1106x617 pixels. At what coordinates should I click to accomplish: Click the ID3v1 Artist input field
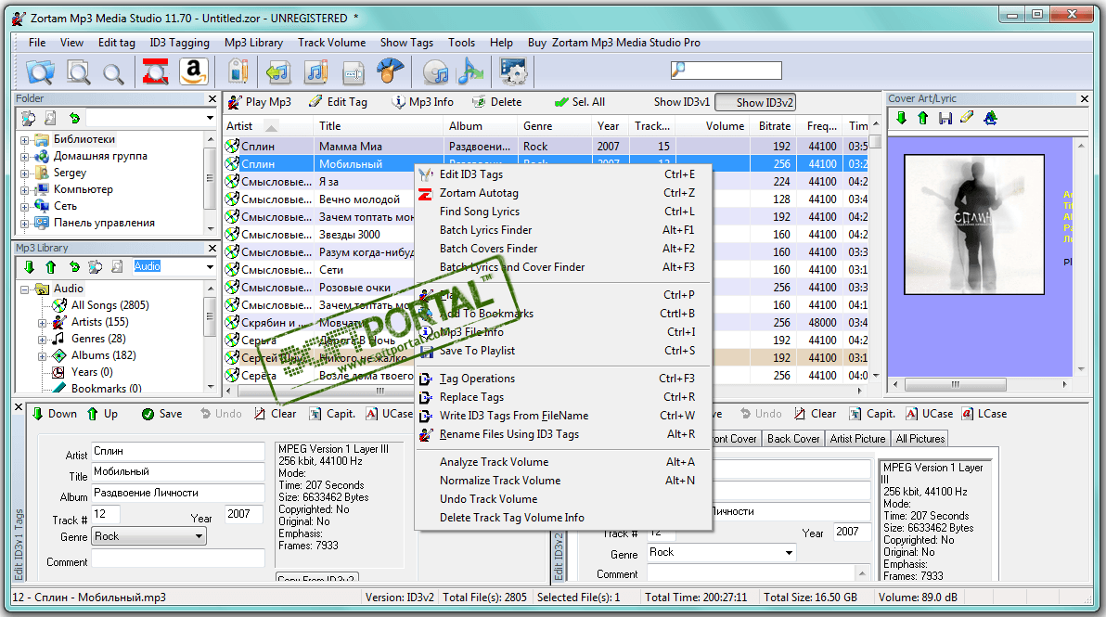point(178,451)
